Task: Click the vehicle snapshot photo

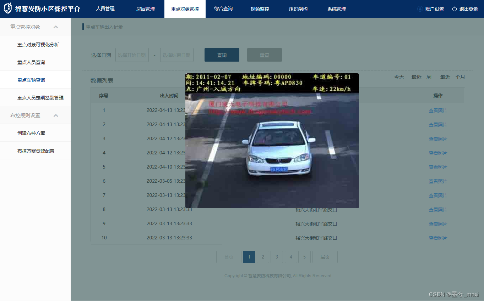Action: point(272,141)
